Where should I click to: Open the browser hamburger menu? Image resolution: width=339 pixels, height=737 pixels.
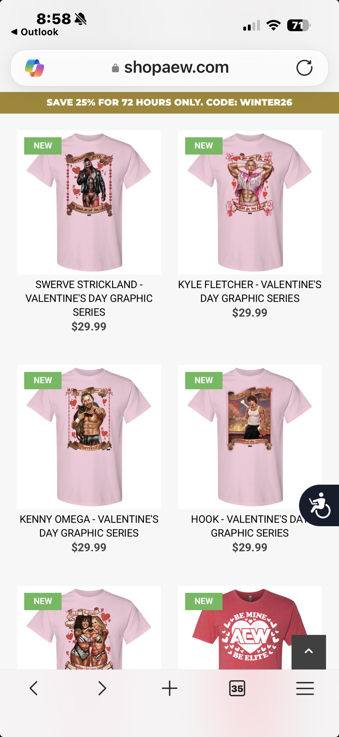[x=305, y=688]
